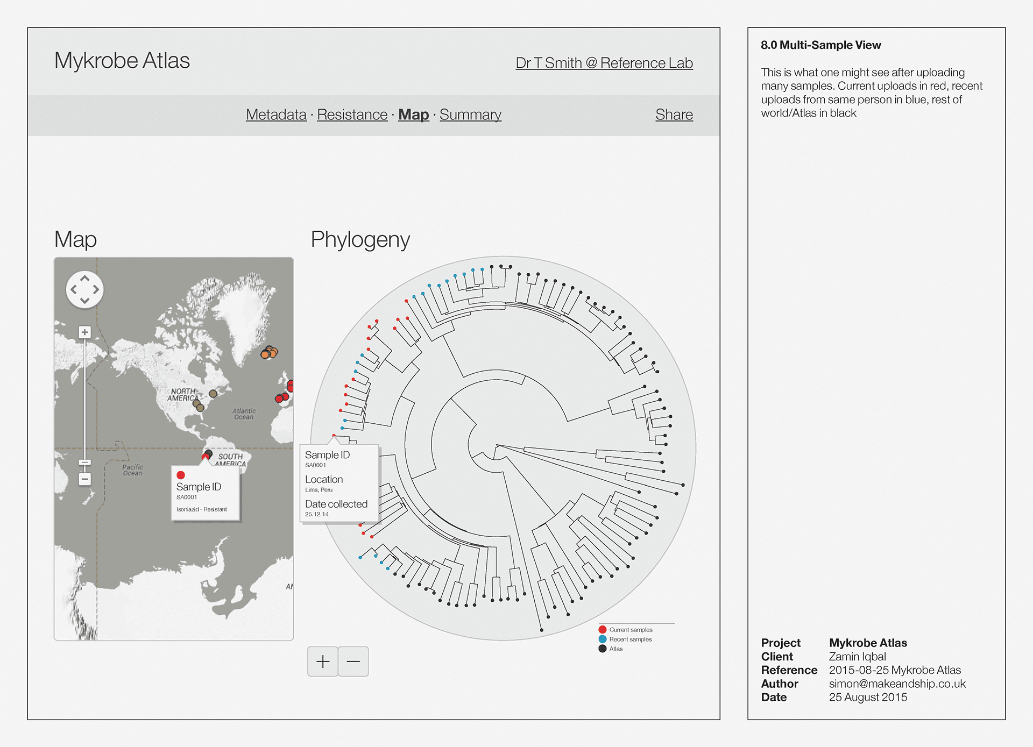
Task: Click the 'Phylogeny' section heading
Action: point(360,240)
